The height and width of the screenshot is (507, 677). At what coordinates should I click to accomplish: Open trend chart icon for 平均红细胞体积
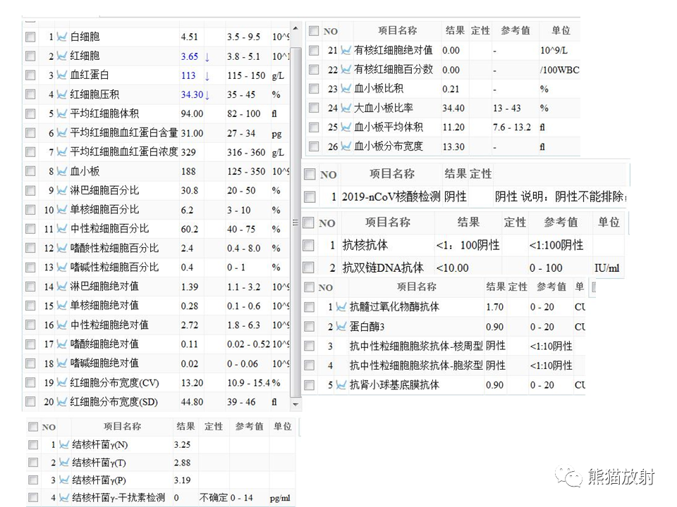click(62, 113)
